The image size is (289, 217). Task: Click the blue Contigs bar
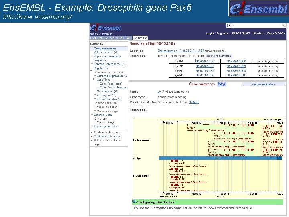click(x=220, y=158)
